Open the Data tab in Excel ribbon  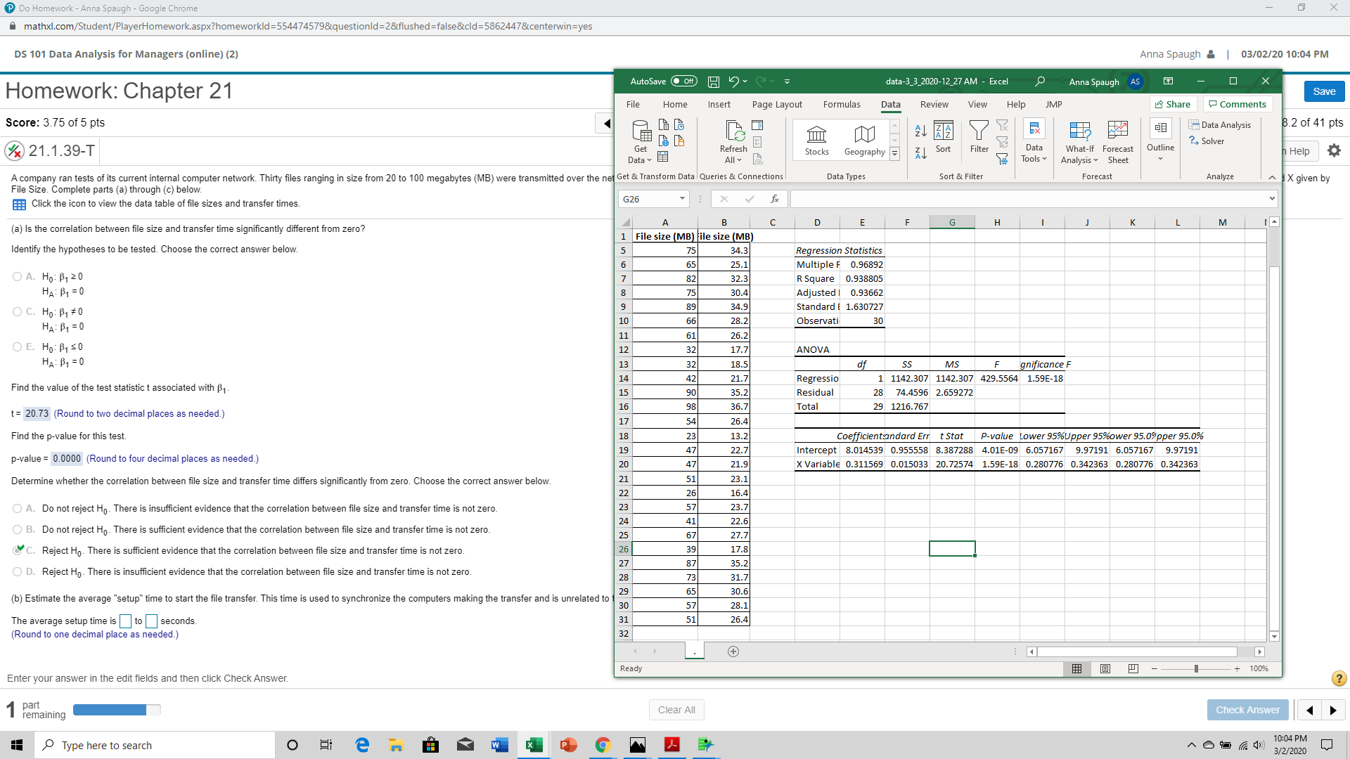tap(890, 104)
